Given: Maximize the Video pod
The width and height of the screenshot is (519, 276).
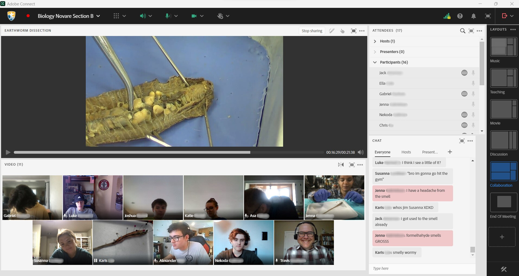Looking at the screenshot, I should coord(352,165).
